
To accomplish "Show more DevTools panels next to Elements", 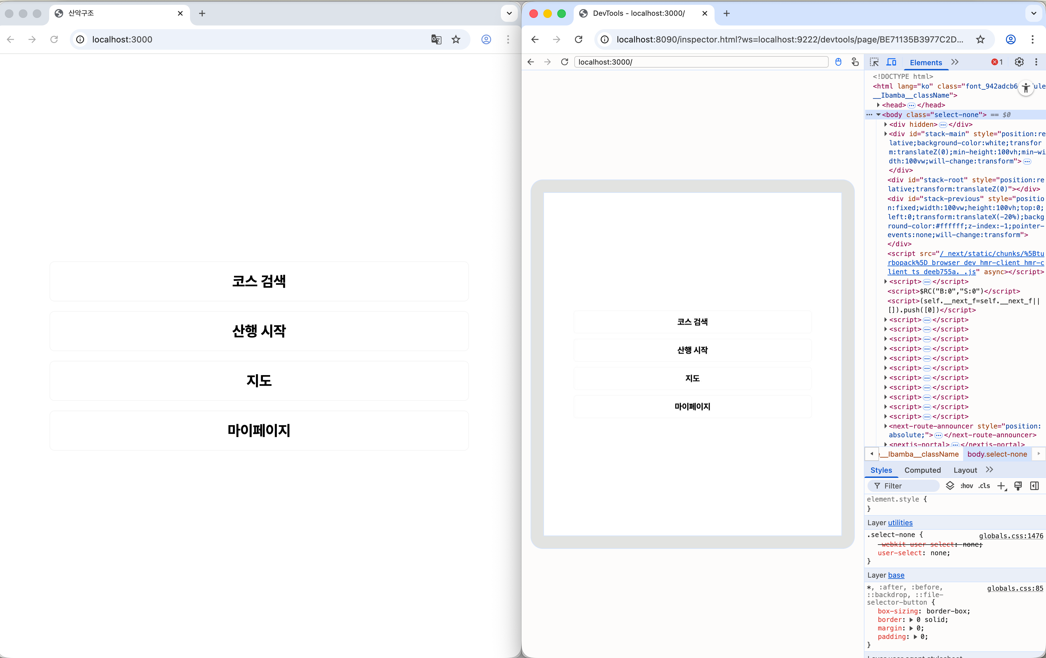I will pyautogui.click(x=955, y=62).
